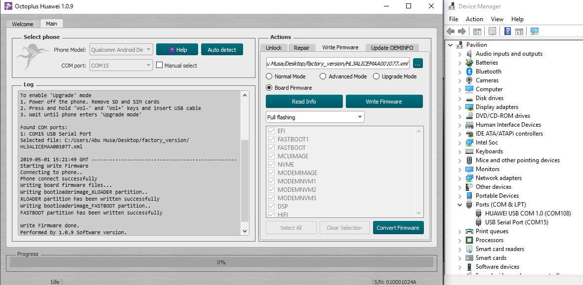
Task: Click the Batteries device icon
Action: click(x=469, y=63)
